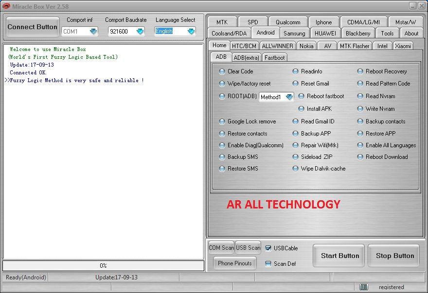Open the ALLWINNER sub-tab
Image resolution: width=428 pixels, height=293 pixels.
pyautogui.click(x=277, y=46)
